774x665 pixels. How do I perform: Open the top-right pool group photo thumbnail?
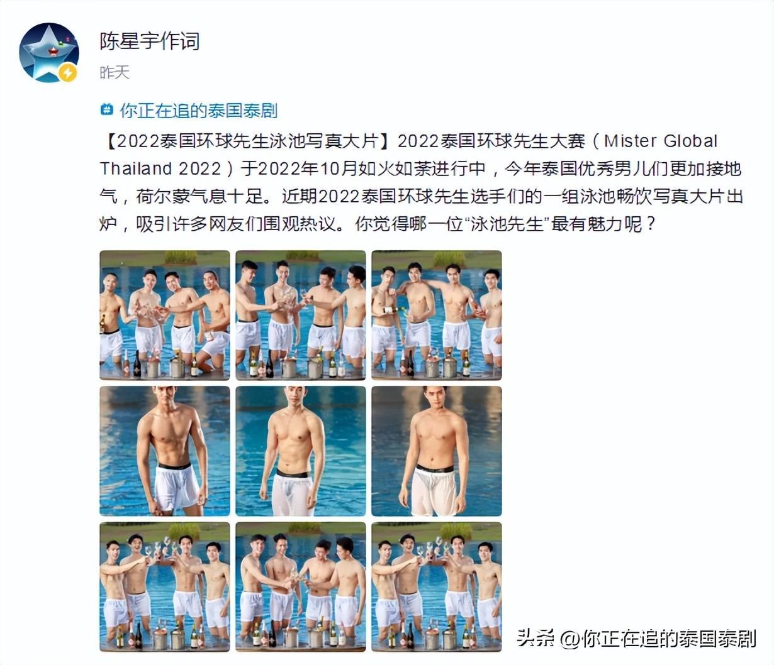click(437, 315)
